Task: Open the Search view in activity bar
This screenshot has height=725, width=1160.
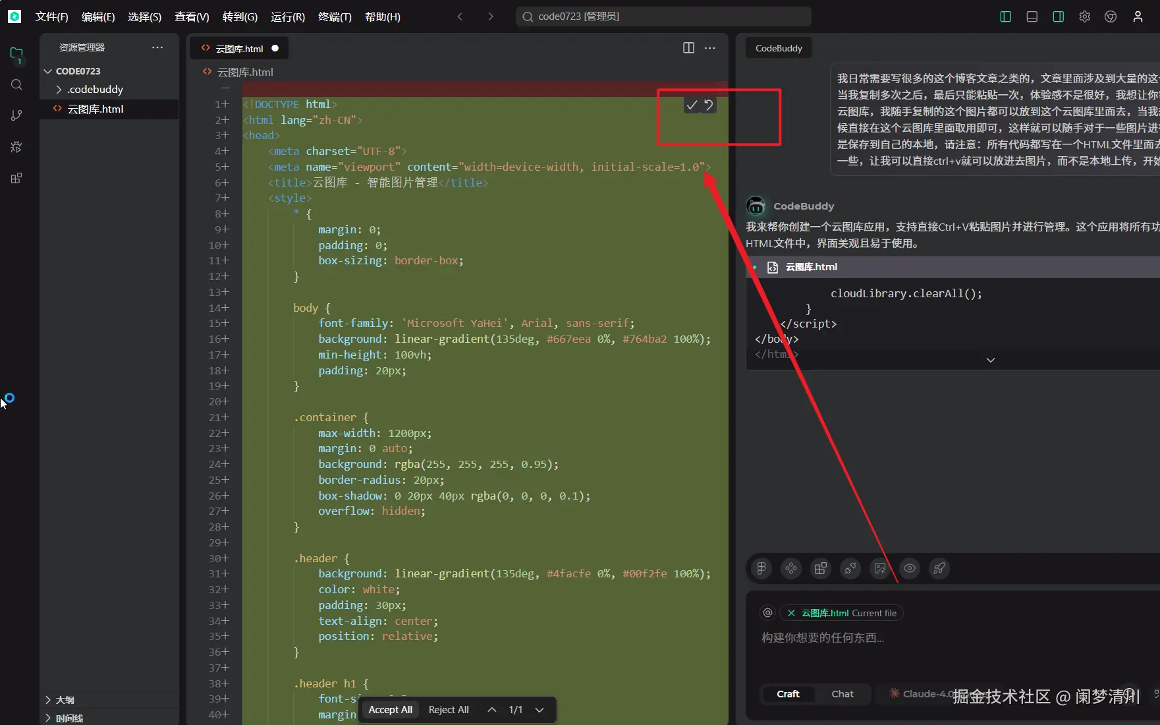Action: (x=16, y=84)
